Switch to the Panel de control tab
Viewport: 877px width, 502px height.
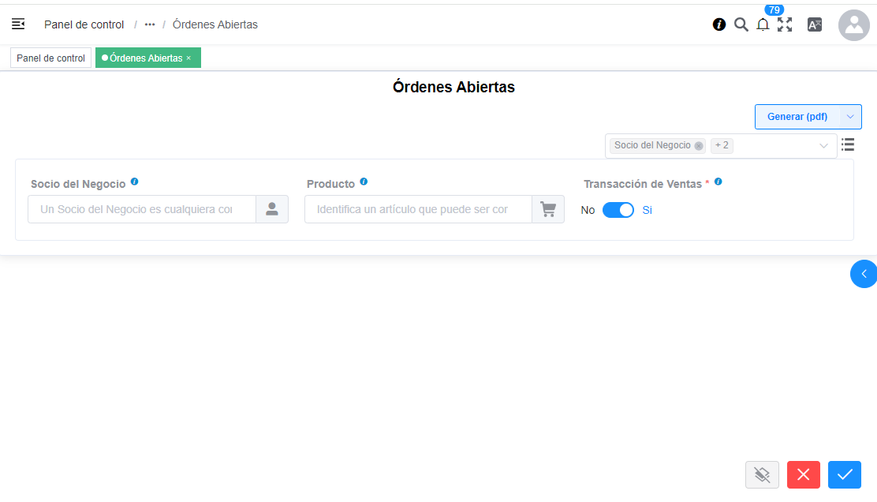click(50, 58)
